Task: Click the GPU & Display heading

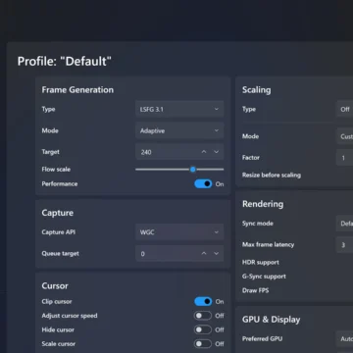Action: tap(271, 320)
